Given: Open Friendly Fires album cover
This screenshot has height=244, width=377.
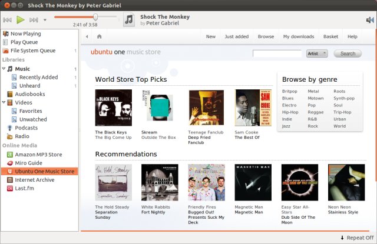Looking at the screenshot, I should coord(206,182).
